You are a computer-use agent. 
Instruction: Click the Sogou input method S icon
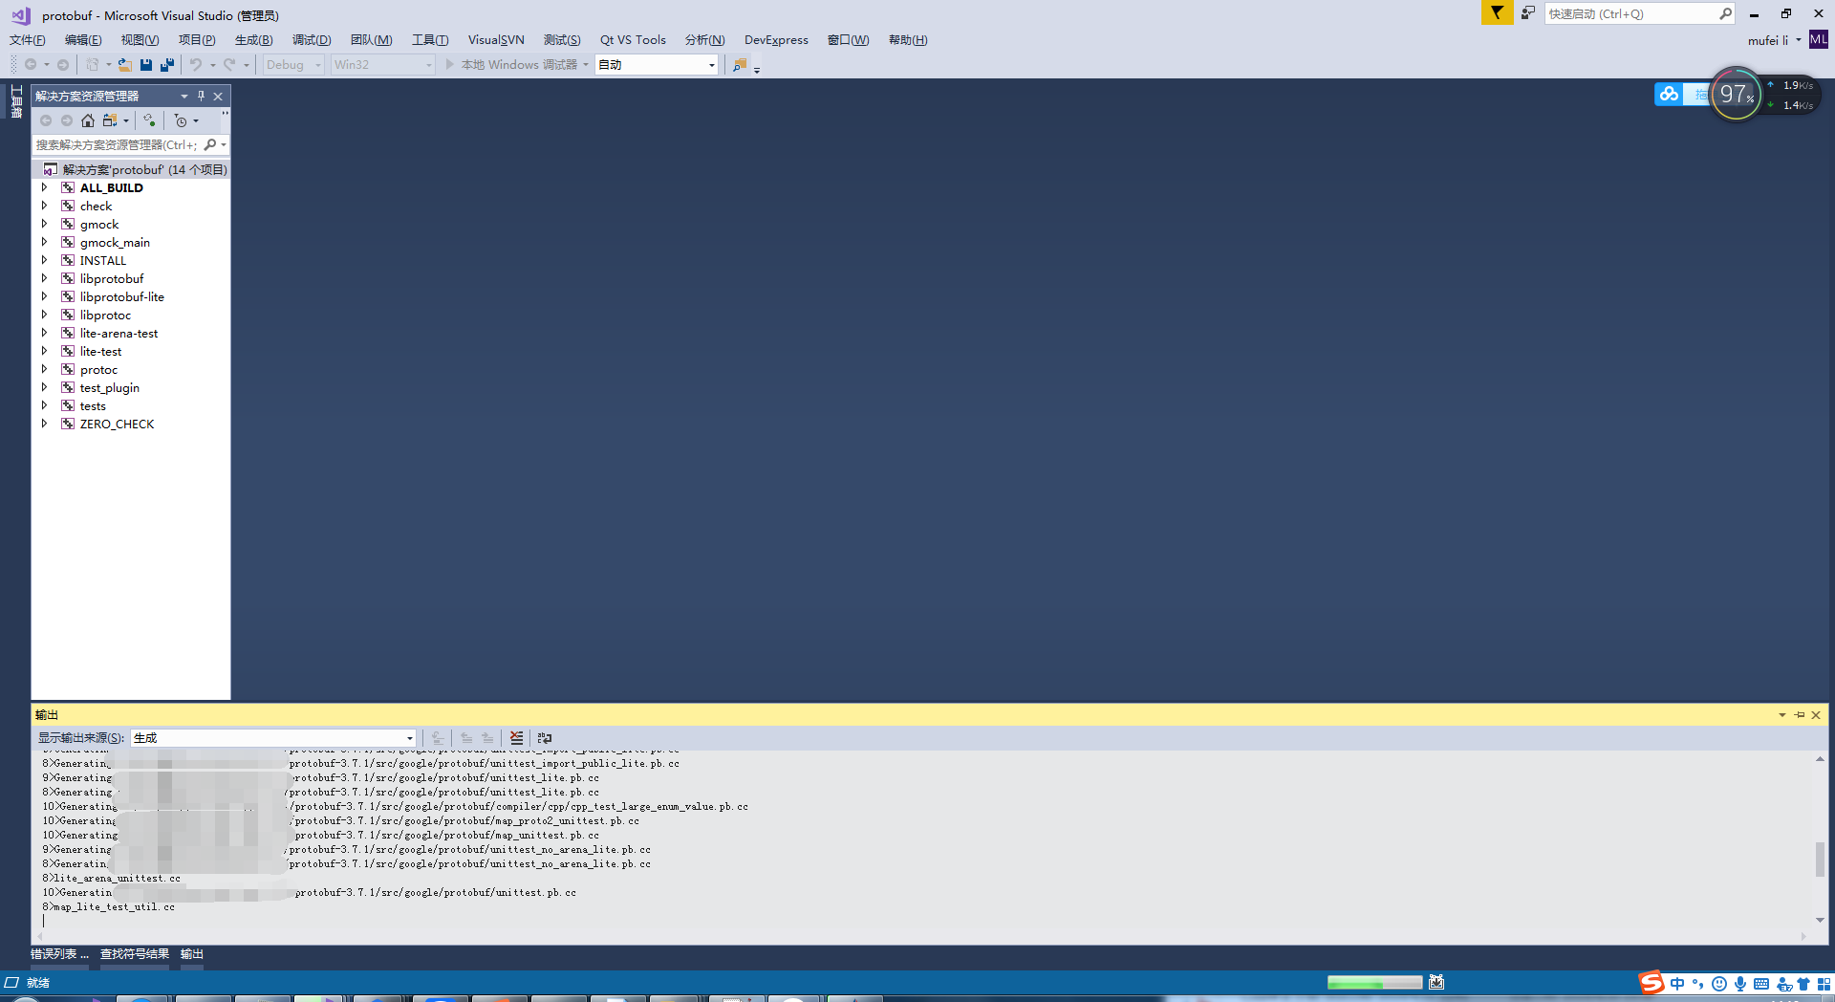[1651, 983]
